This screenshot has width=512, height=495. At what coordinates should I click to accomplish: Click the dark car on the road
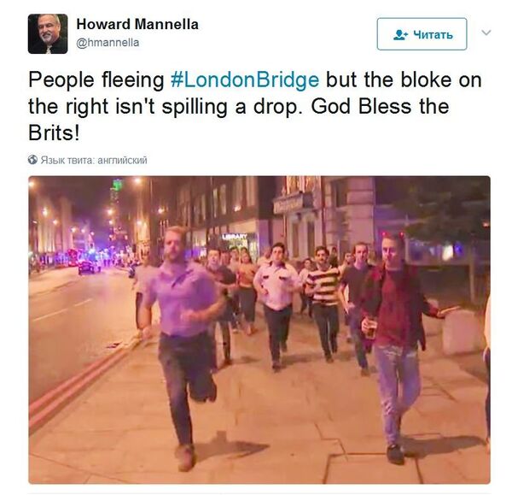pyautogui.click(x=86, y=268)
